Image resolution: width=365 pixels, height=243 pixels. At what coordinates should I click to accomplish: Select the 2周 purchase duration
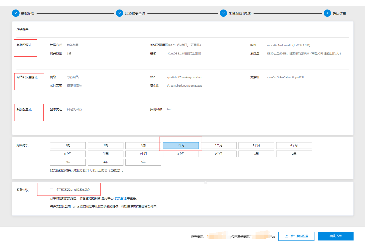click(106, 146)
